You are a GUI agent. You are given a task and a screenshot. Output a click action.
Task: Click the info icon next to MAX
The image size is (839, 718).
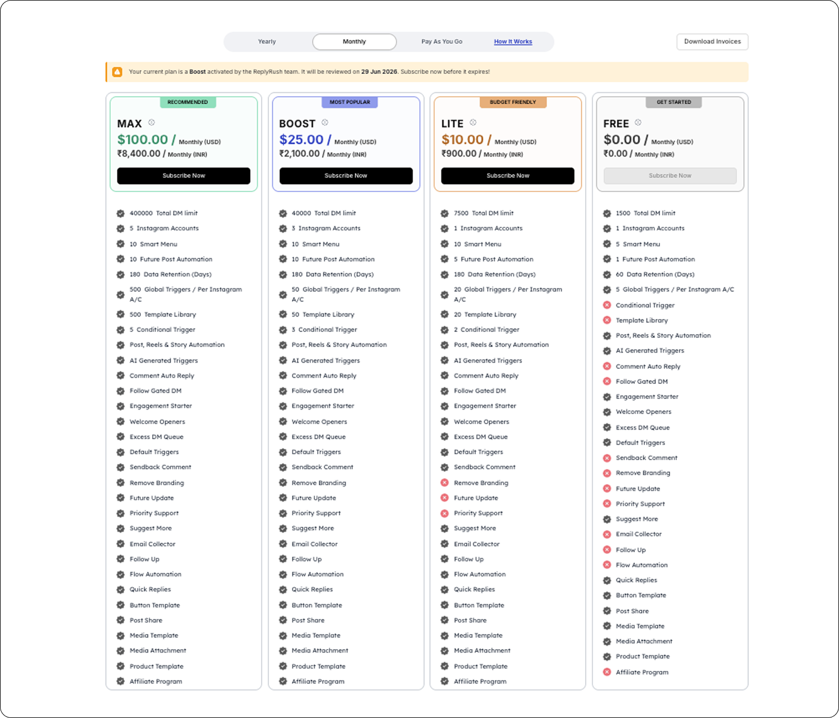pyautogui.click(x=152, y=123)
